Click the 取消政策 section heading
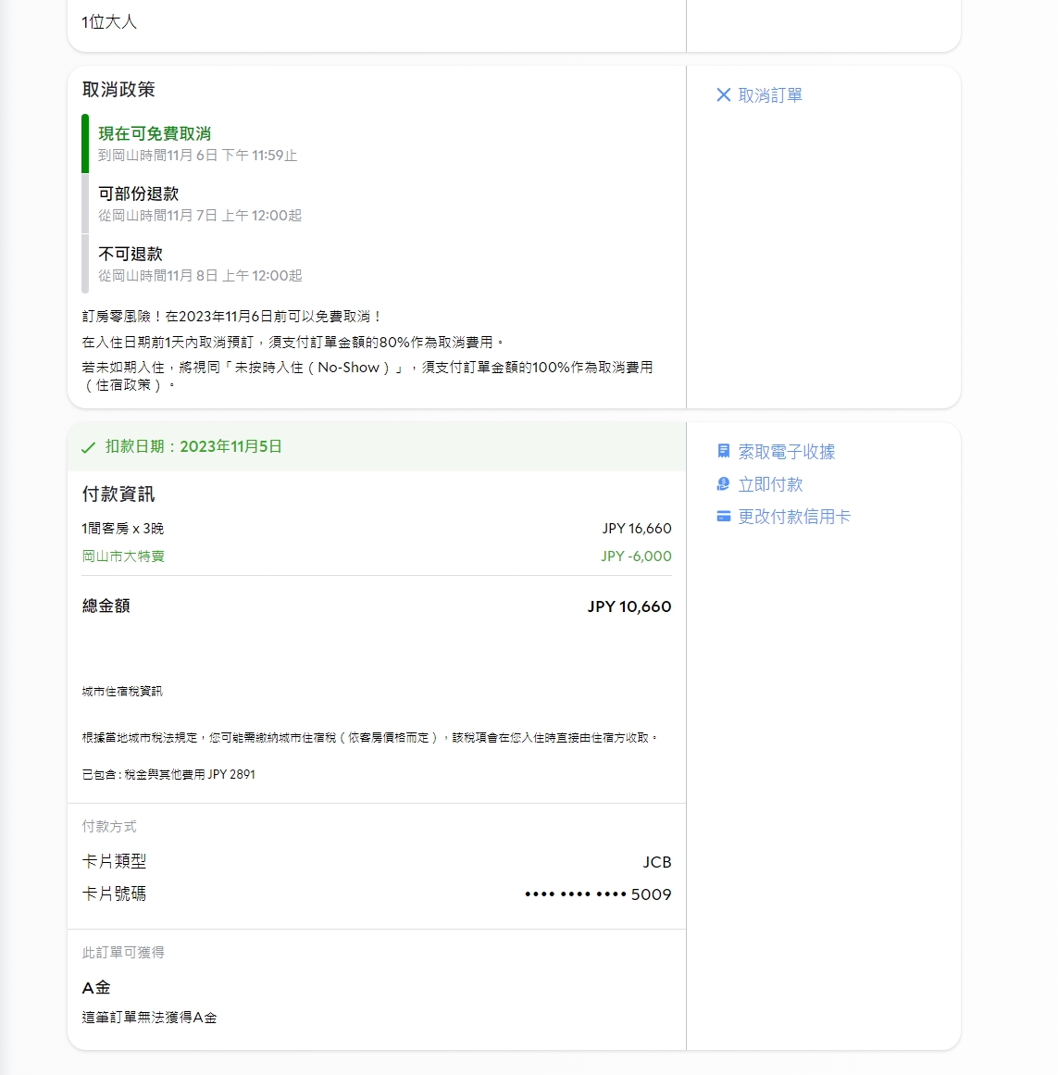This screenshot has height=1075, width=1058. click(118, 90)
